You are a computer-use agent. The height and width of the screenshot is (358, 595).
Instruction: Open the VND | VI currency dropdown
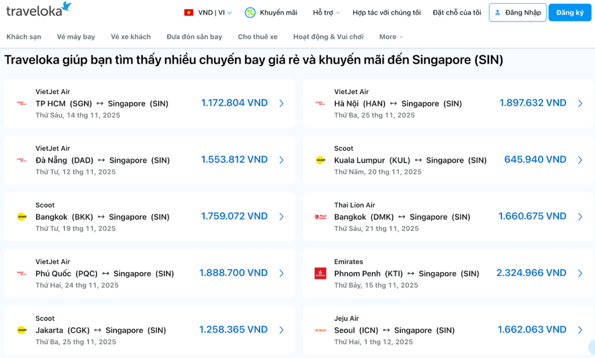click(214, 13)
